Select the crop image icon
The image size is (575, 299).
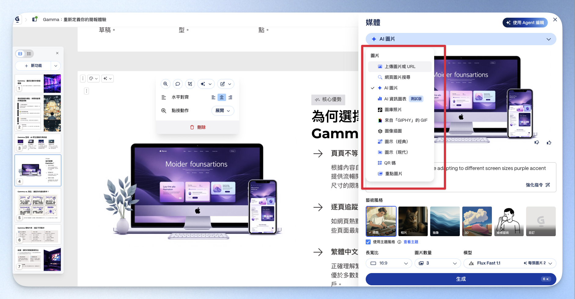pyautogui.click(x=190, y=84)
